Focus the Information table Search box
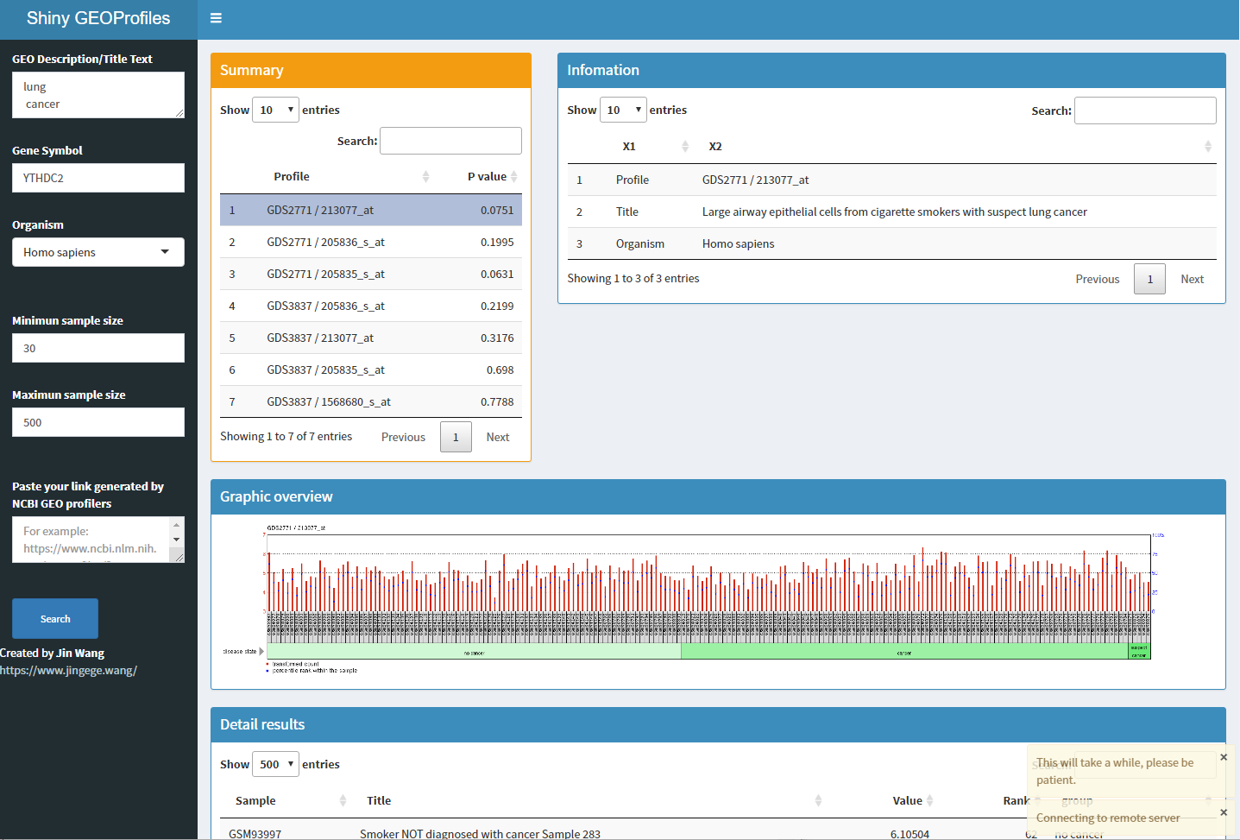1240x840 pixels. pos(1144,111)
